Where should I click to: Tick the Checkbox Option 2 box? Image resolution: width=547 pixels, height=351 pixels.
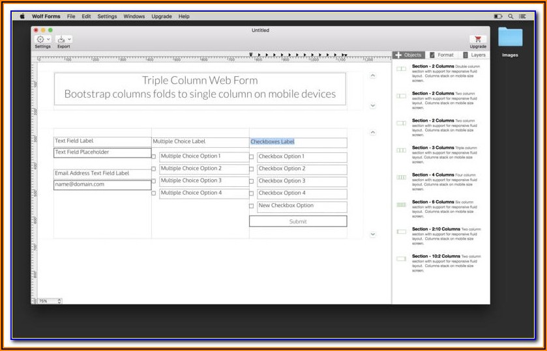pos(252,169)
